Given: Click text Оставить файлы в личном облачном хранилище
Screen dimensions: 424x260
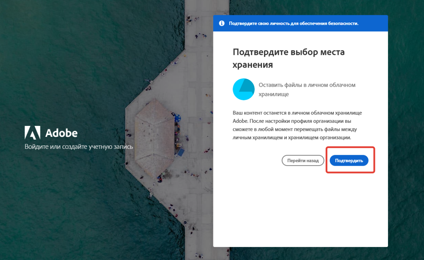Looking at the screenshot, I should [307, 90].
